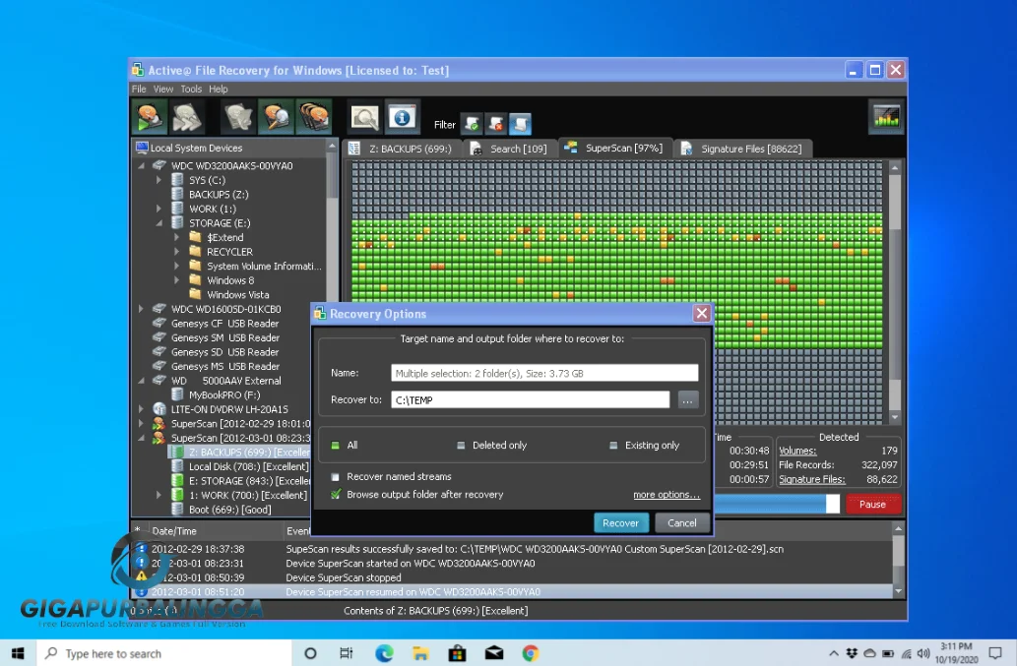Enable the Recover named streams checkbox
Image resolution: width=1017 pixels, height=666 pixels.
tap(336, 476)
